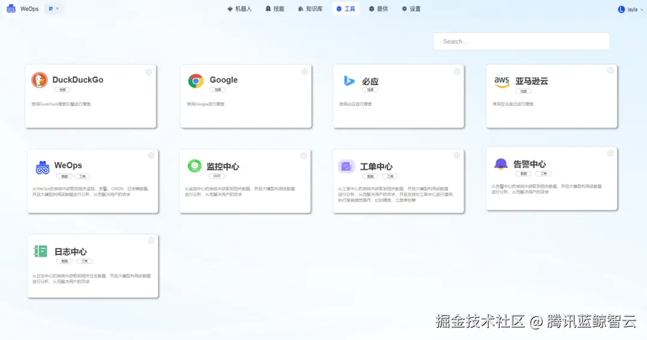The height and width of the screenshot is (340, 647).
Task: Click the tag under 亚马逊云 title
Action: click(x=523, y=91)
